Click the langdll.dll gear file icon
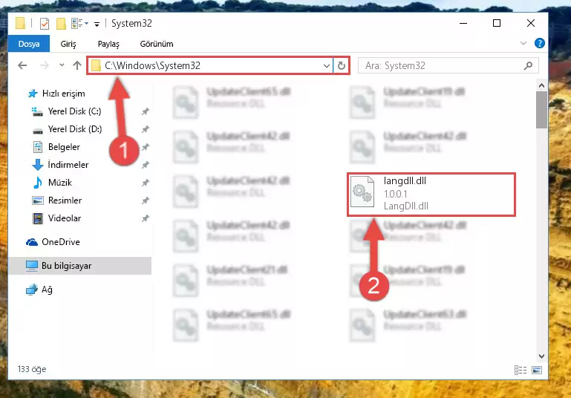This screenshot has height=398, width=571. pyautogui.click(x=362, y=192)
